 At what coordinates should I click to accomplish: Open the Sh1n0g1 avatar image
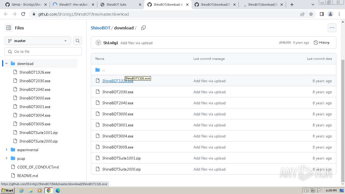98,43
